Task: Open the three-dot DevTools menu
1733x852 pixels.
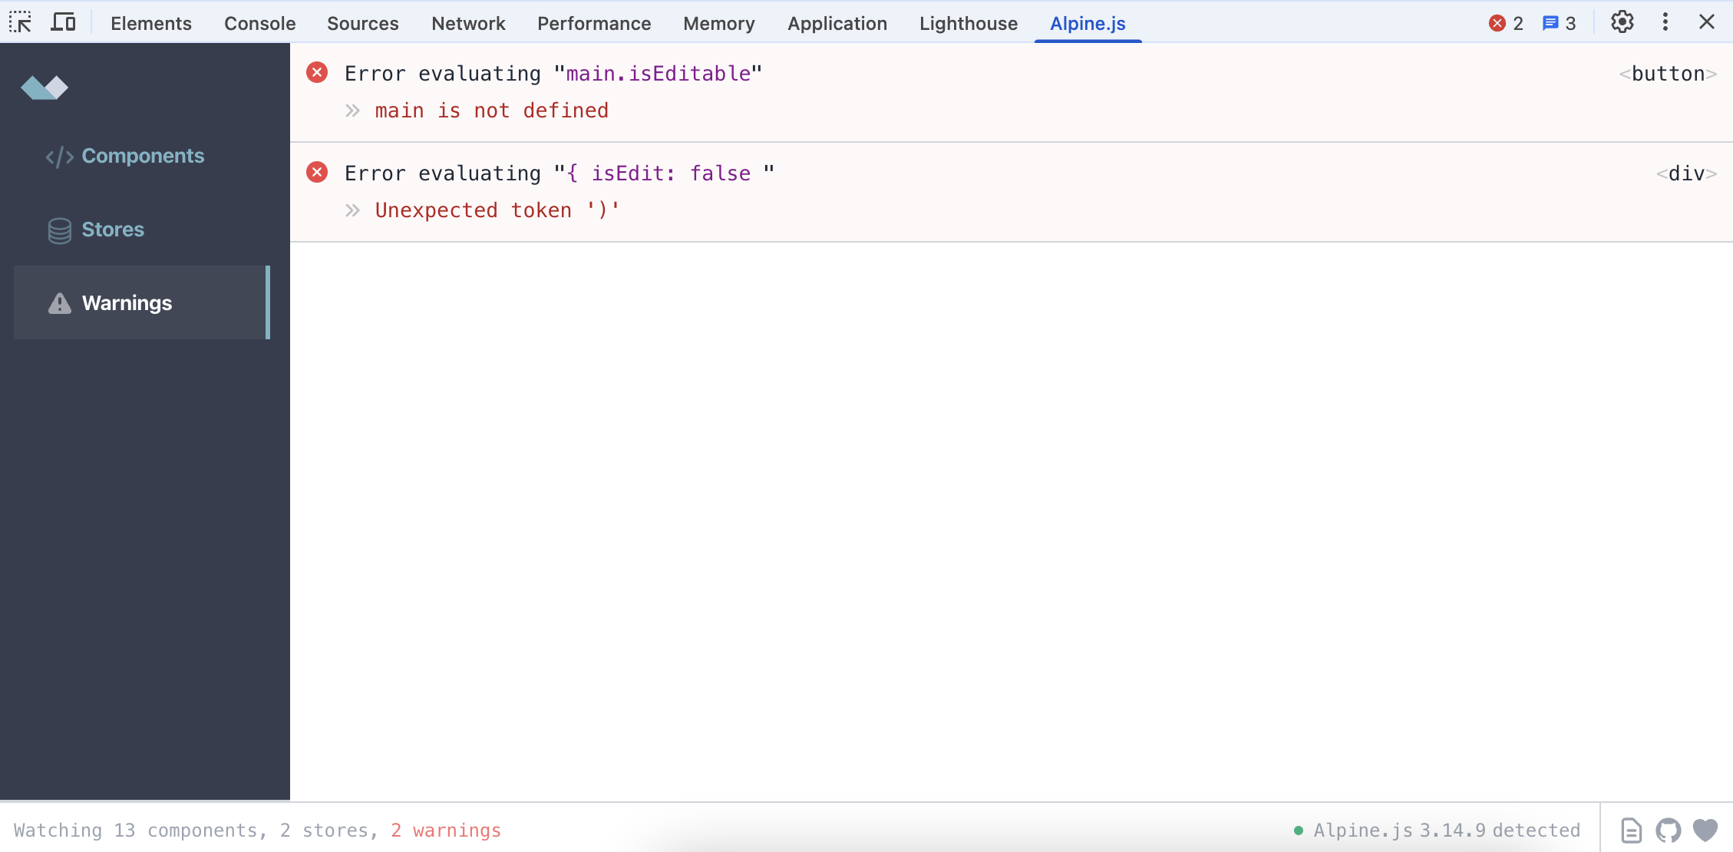Action: point(1665,22)
